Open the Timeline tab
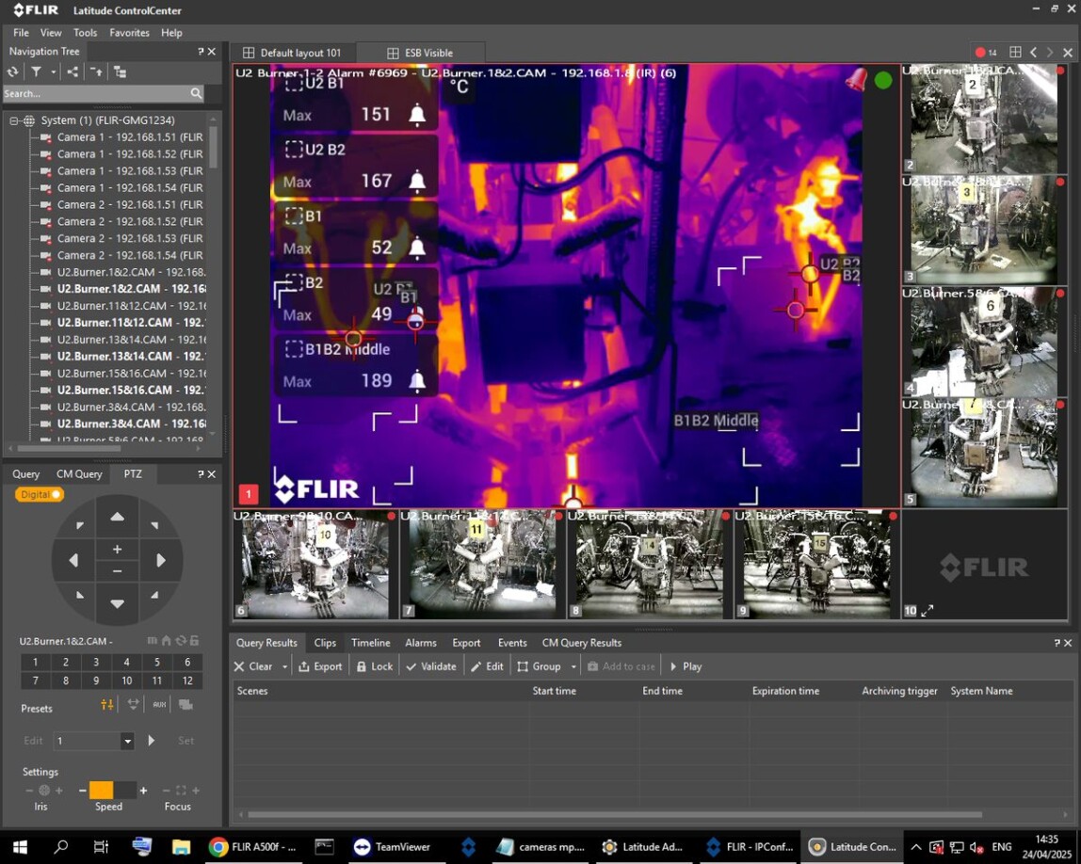The image size is (1081, 864). click(370, 643)
